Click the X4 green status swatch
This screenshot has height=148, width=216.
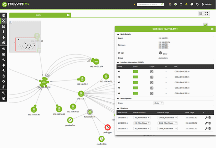pyautogui.click(x=135, y=93)
